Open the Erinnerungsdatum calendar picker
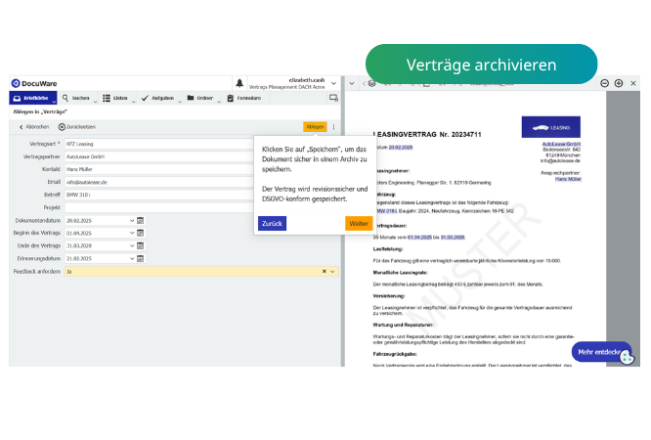Viewport: 651px width, 440px height. click(141, 258)
